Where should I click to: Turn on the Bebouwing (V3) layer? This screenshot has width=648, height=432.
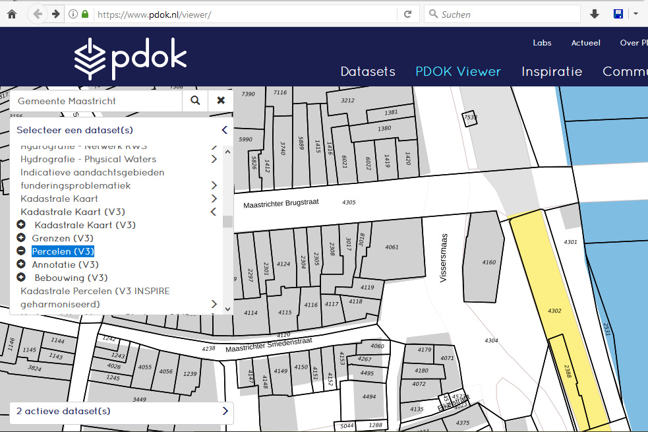(21, 278)
